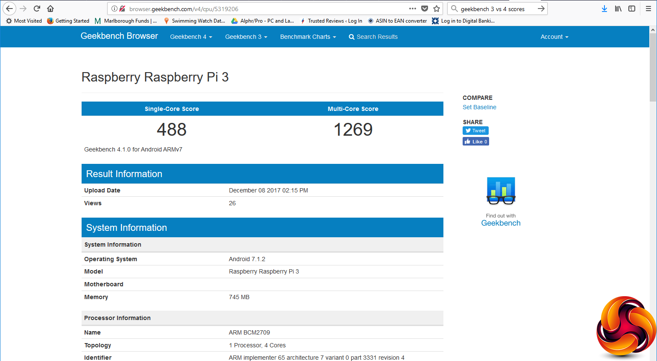Click upload date December 08 2017 02:15 PM
The image size is (657, 361).
(x=268, y=190)
